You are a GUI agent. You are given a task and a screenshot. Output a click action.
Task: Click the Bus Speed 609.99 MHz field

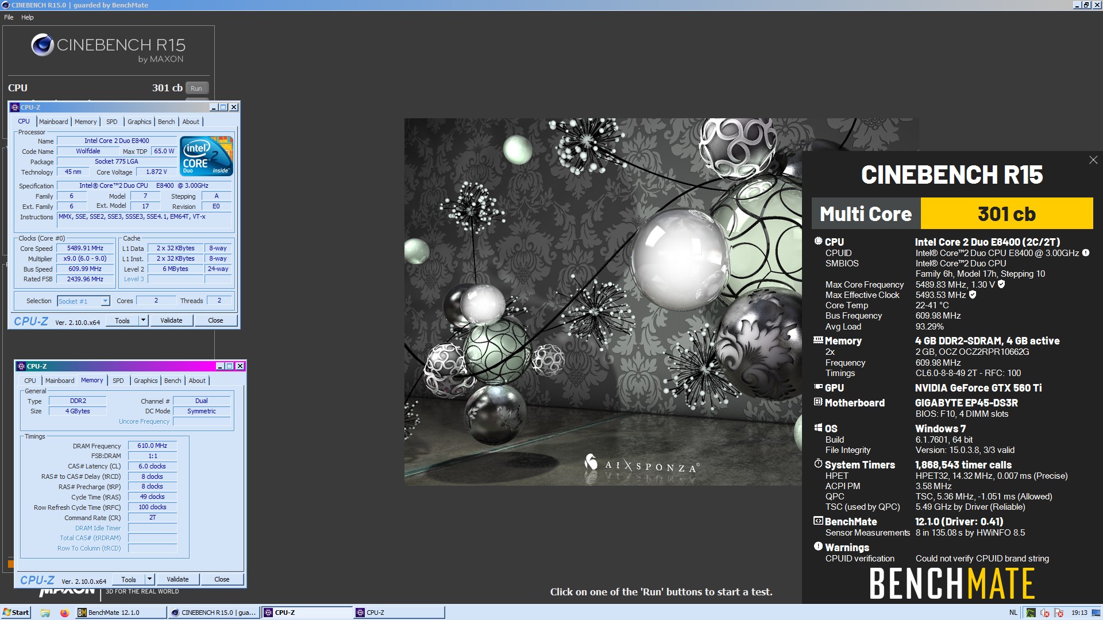(85, 269)
